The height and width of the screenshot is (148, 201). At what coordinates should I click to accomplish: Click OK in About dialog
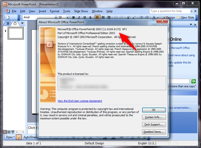pyautogui.click(x=154, y=110)
